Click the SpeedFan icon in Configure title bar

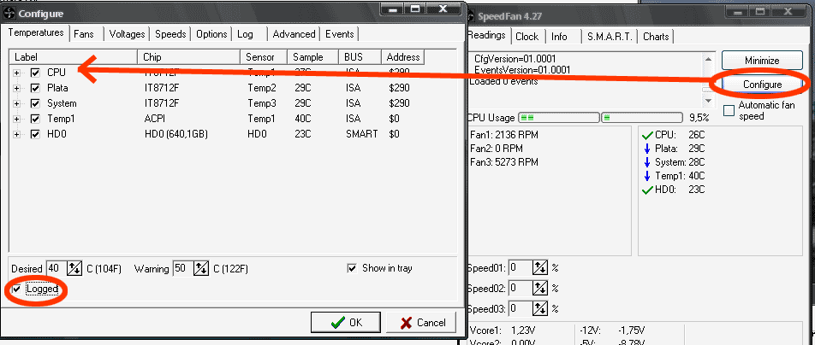click(10, 14)
